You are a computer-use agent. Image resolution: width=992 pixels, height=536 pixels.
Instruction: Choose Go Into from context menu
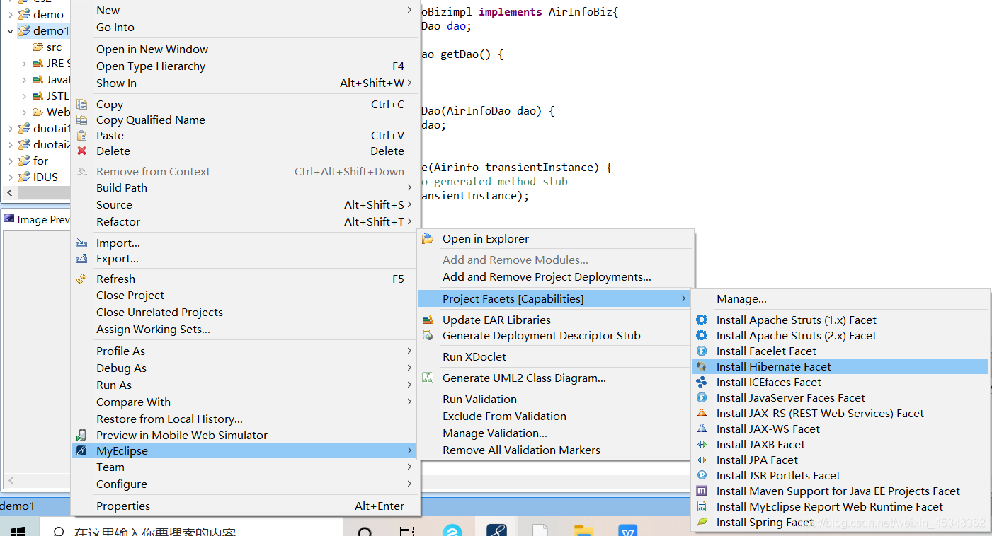246,27
